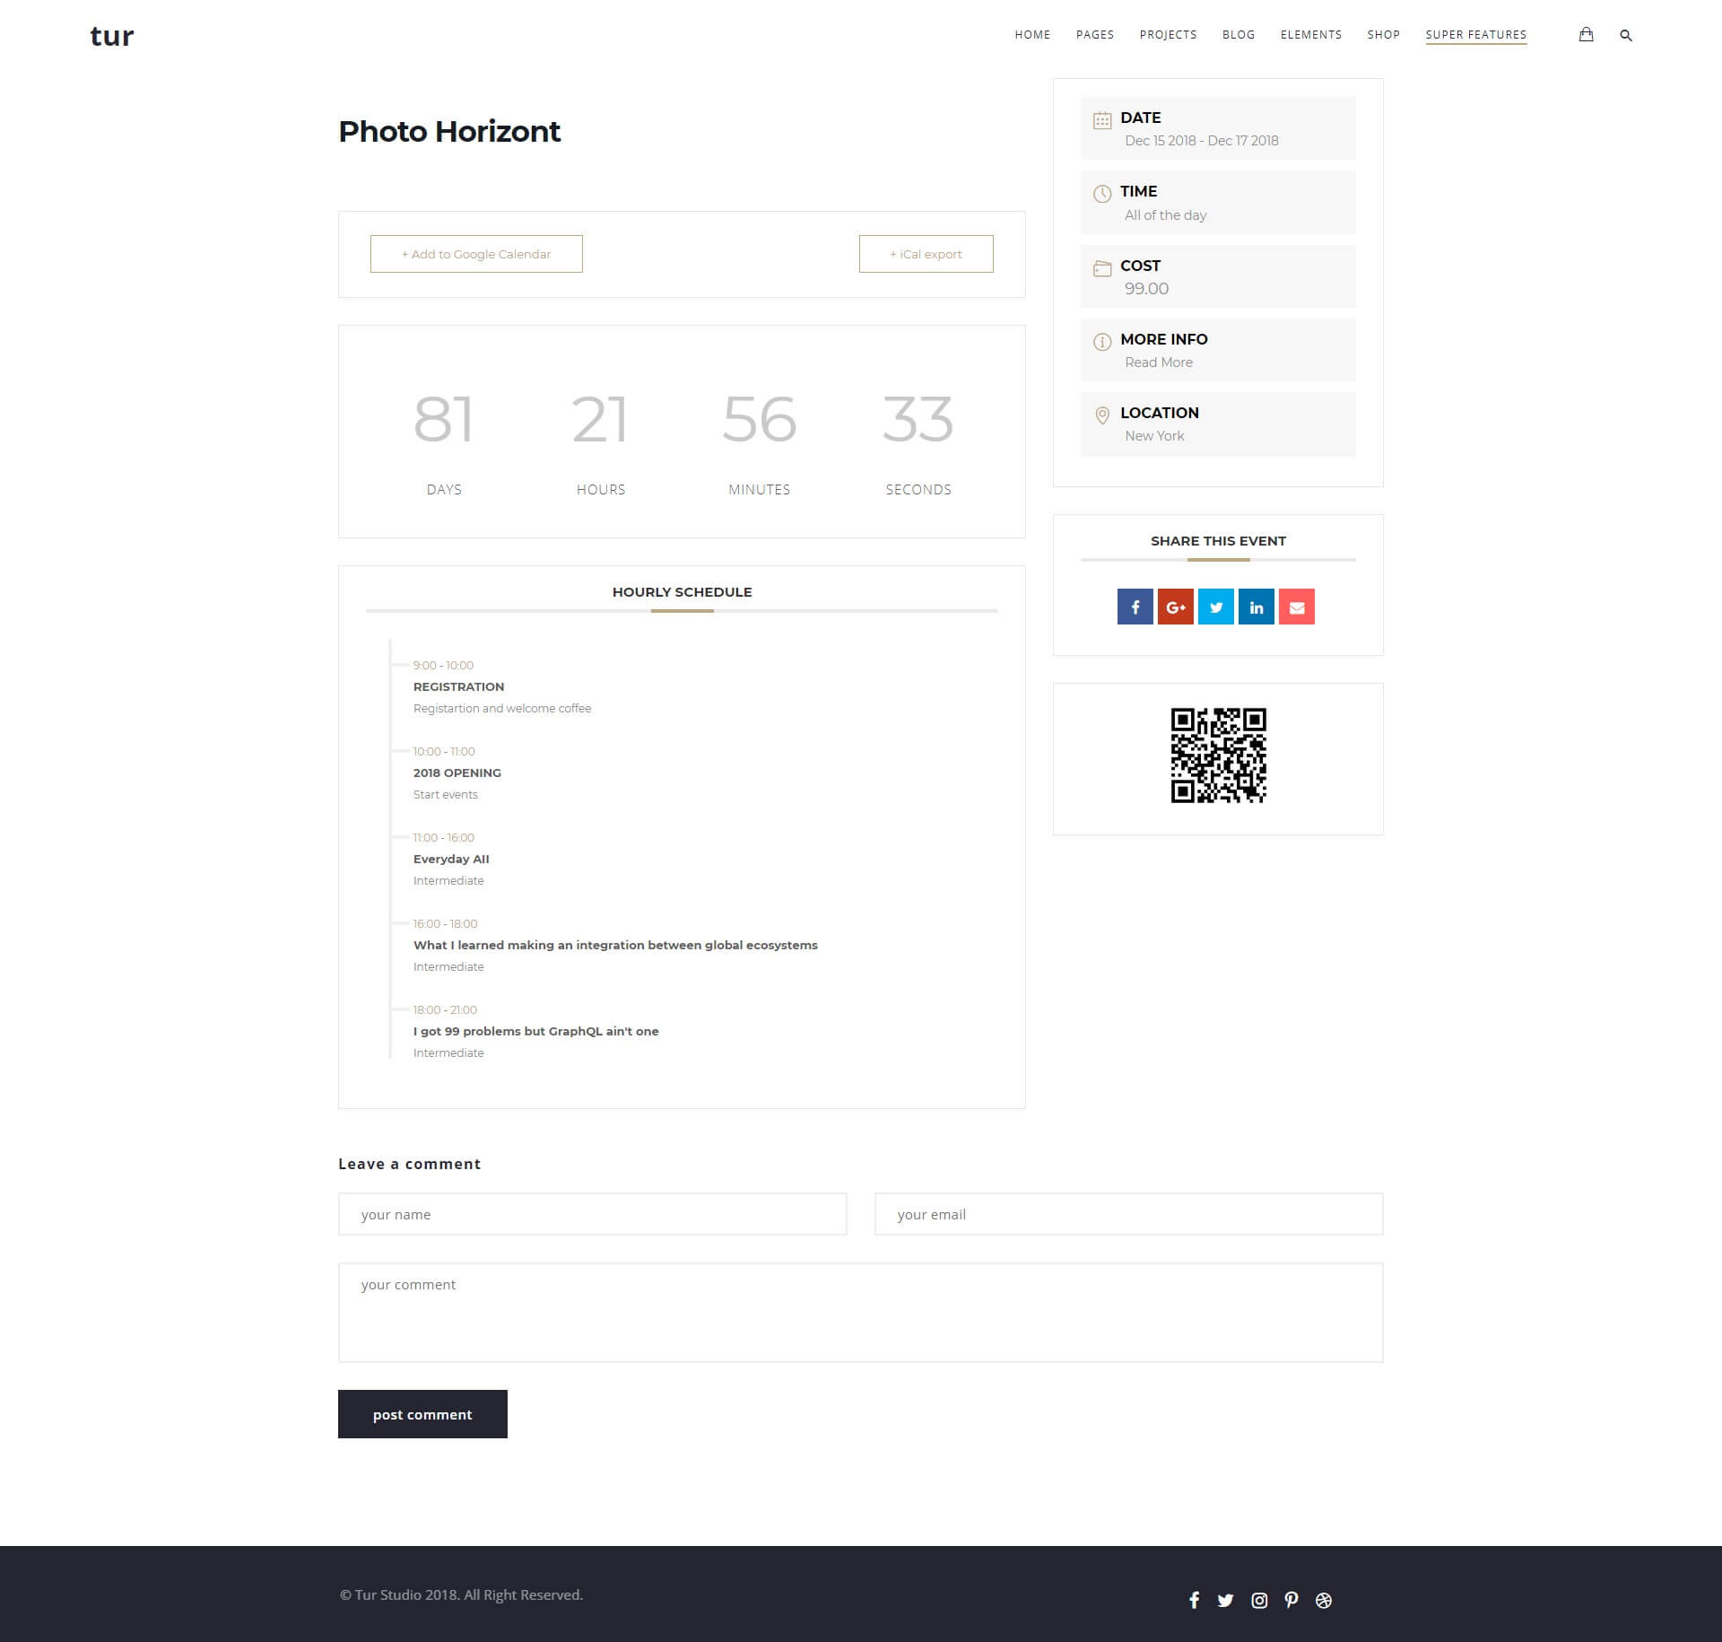Open footer Instagram icon
The image size is (1722, 1642).
click(1259, 1600)
